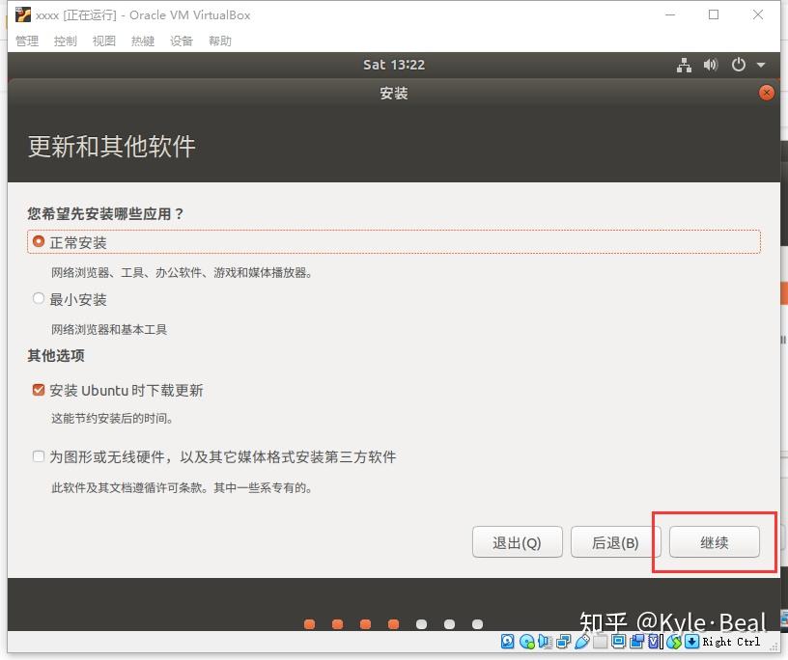Image resolution: width=788 pixels, height=660 pixels.
Task: Click the volume icon in Ubuntu top panel
Action: coord(712,65)
